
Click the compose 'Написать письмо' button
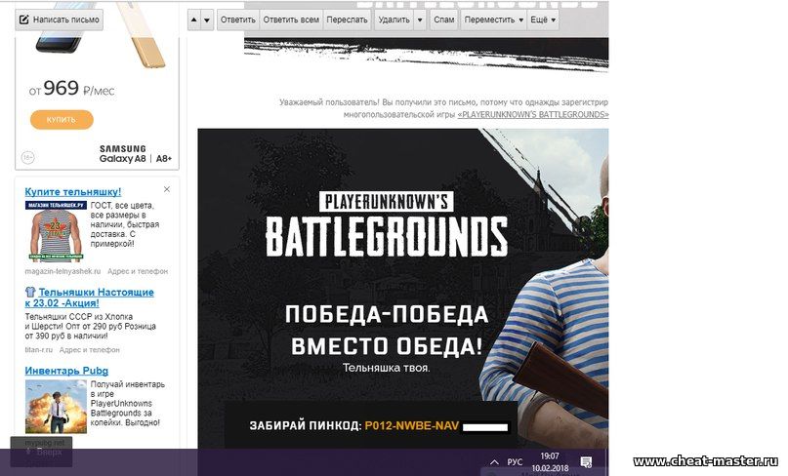pos(59,20)
